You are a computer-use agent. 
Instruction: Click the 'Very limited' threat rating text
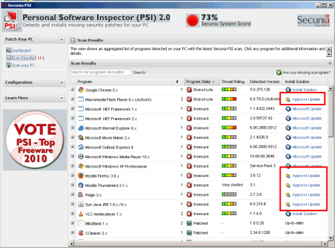pyautogui.click(x=232, y=185)
